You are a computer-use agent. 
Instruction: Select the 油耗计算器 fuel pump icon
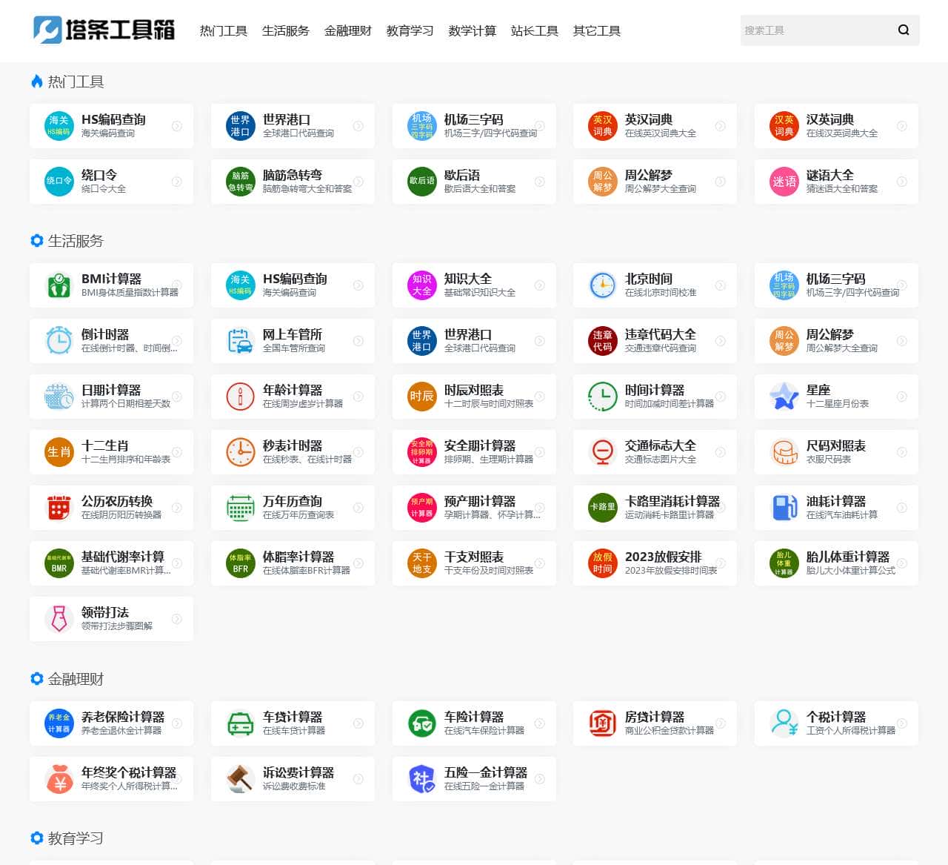784,508
